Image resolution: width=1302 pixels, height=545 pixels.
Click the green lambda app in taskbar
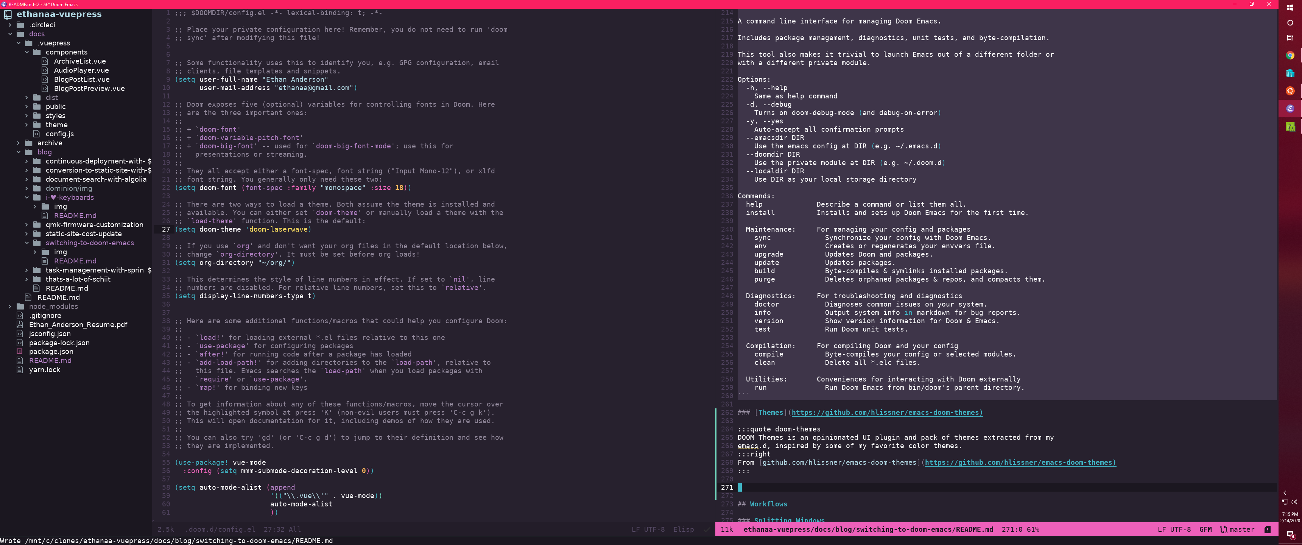point(1290,126)
